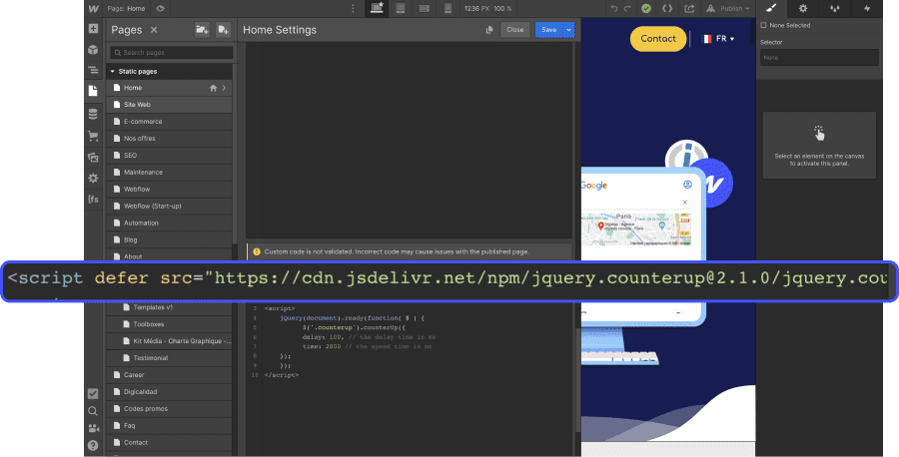The image size is (899, 457).
Task: Switch to mobile portrait breakpoint
Action: (x=448, y=8)
